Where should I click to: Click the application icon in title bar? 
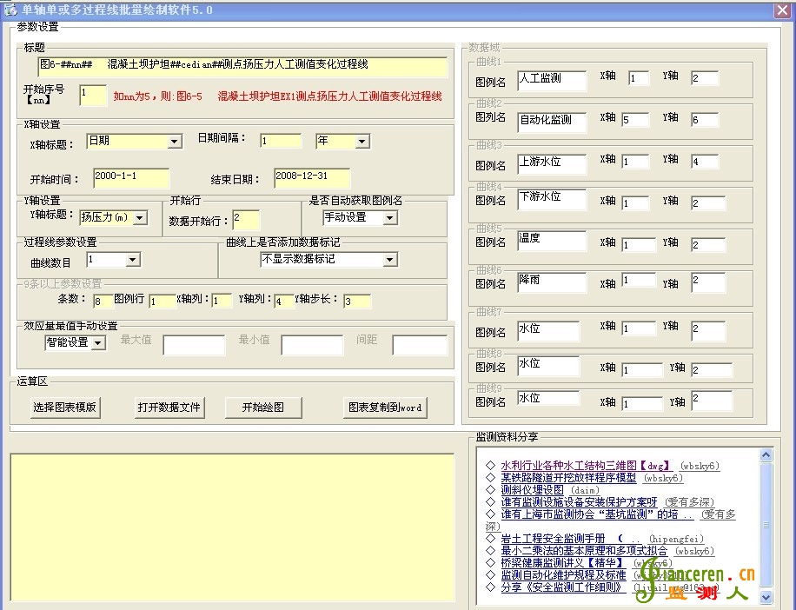10,10
